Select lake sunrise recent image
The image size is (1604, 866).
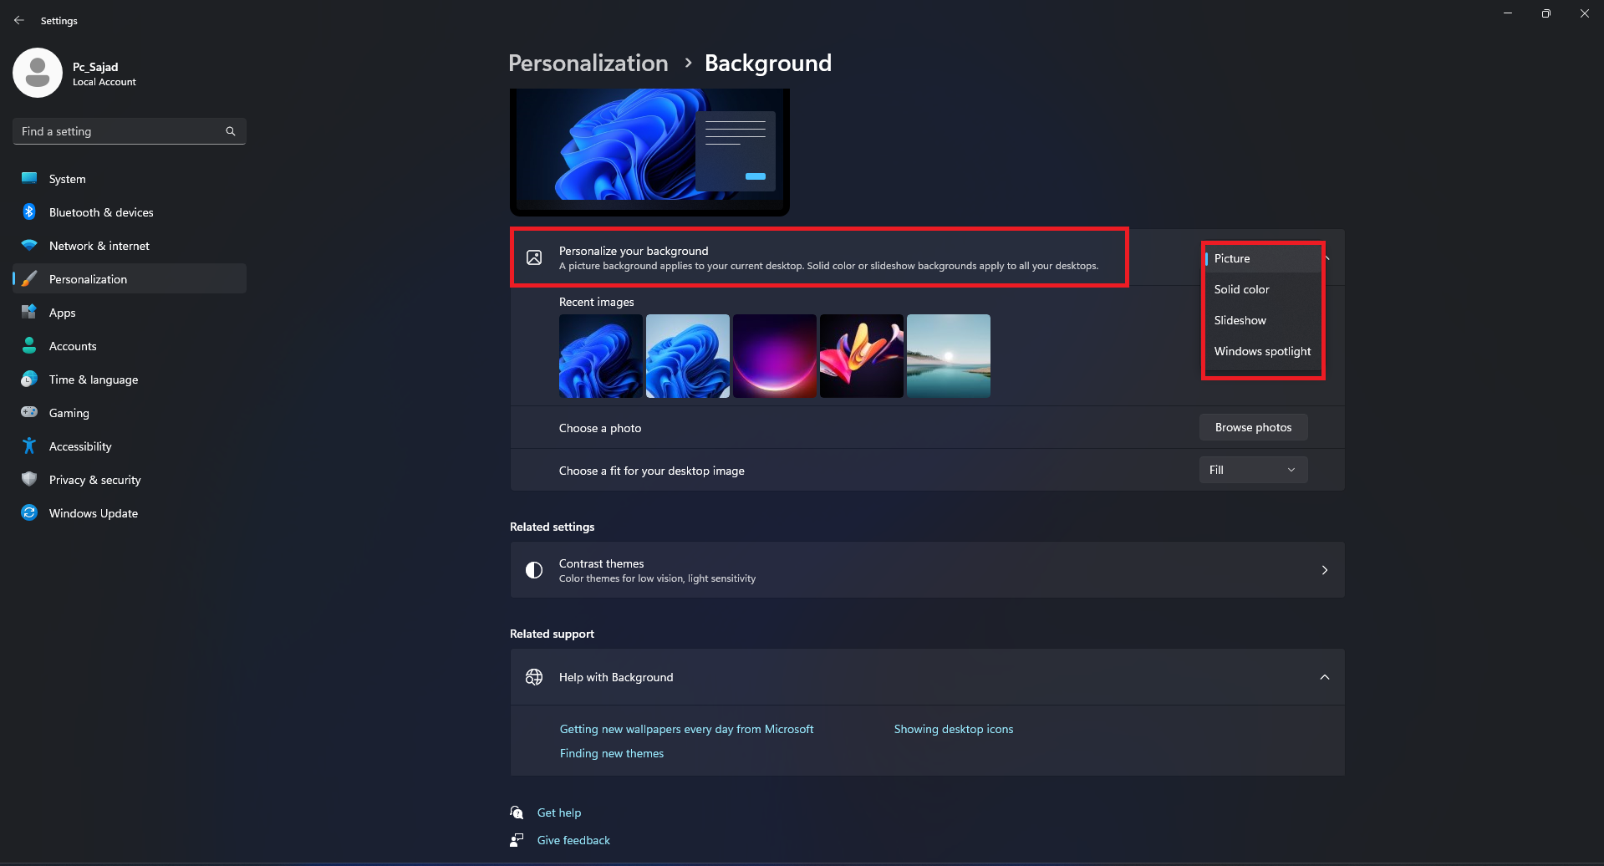[949, 356]
